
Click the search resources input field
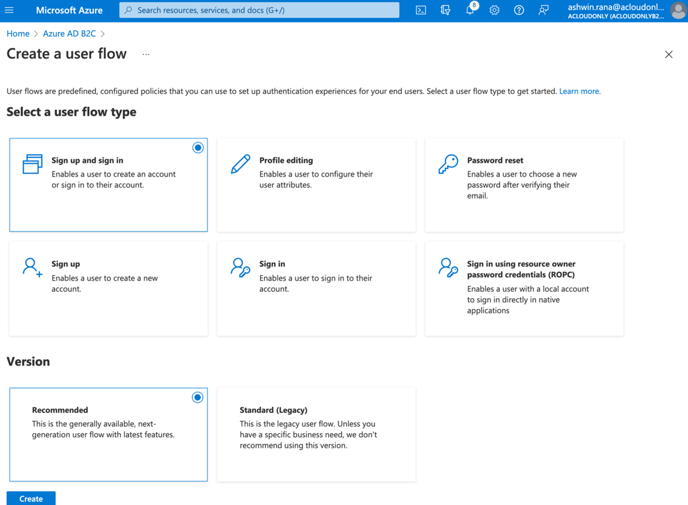(259, 10)
